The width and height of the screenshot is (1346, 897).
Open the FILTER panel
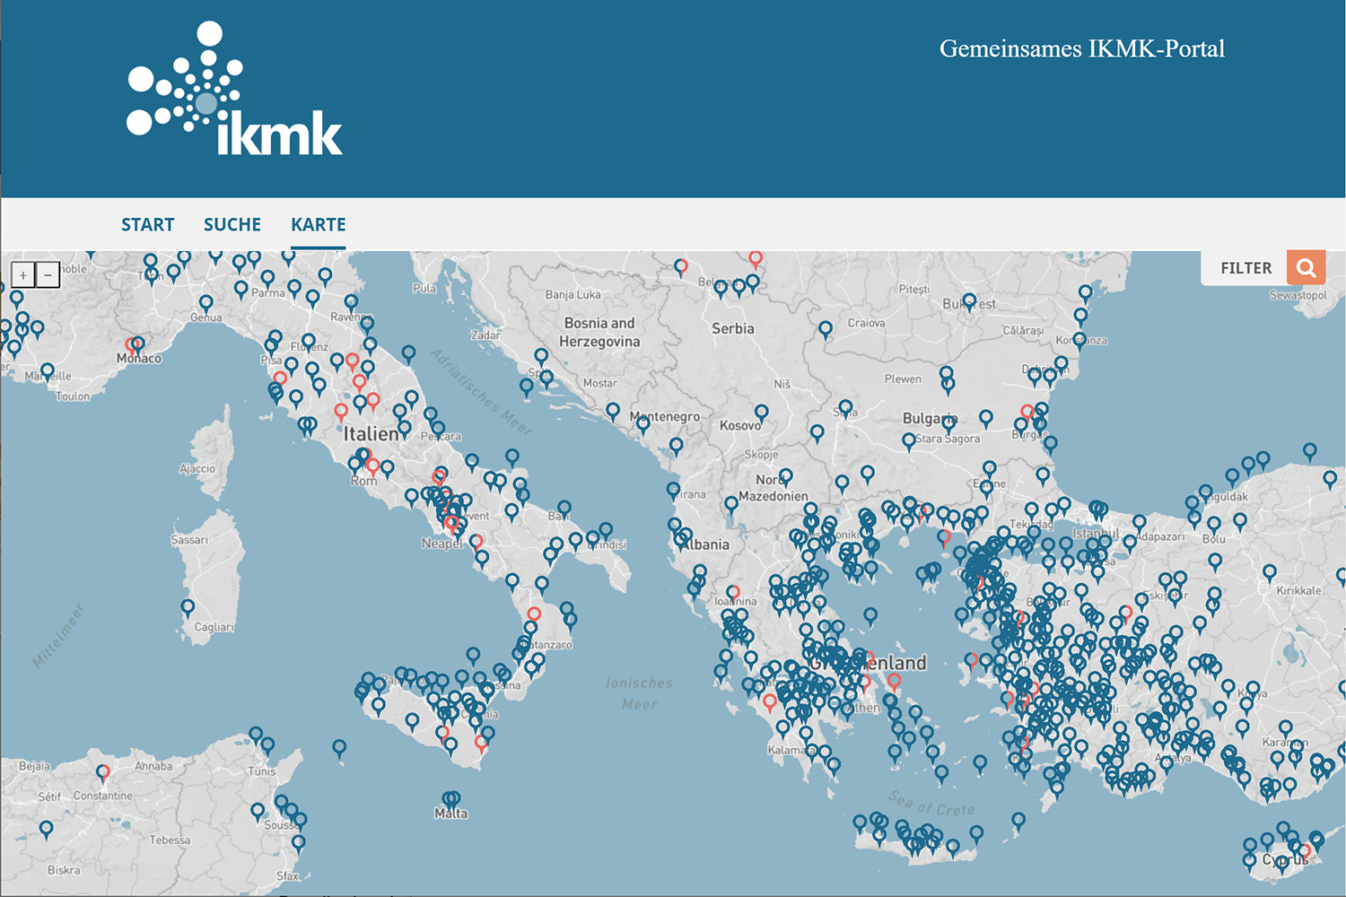click(x=1245, y=268)
